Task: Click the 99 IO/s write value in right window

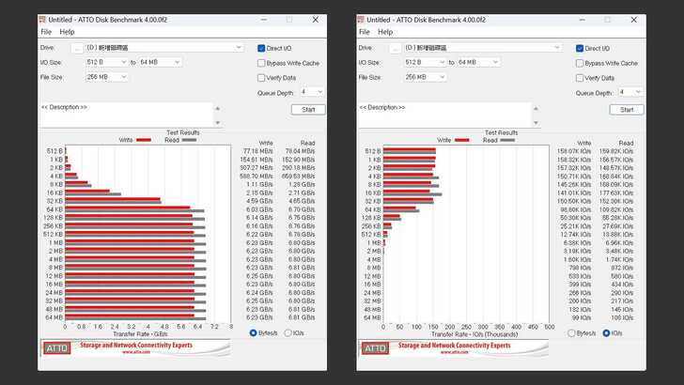Action: pyautogui.click(x=582, y=317)
